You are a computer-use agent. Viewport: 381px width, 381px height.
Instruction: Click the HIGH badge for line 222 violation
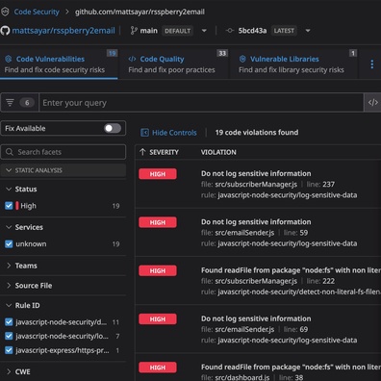click(158, 270)
